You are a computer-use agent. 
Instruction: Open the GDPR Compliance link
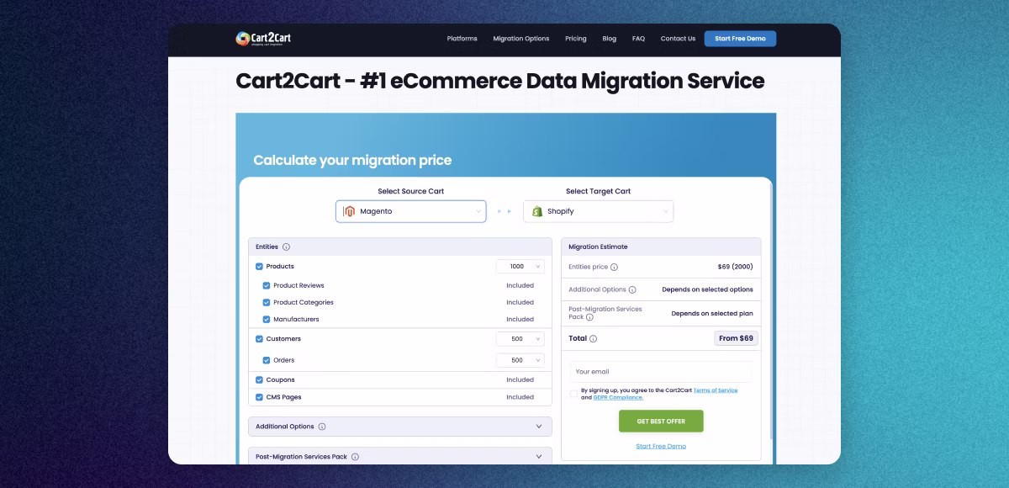click(618, 397)
